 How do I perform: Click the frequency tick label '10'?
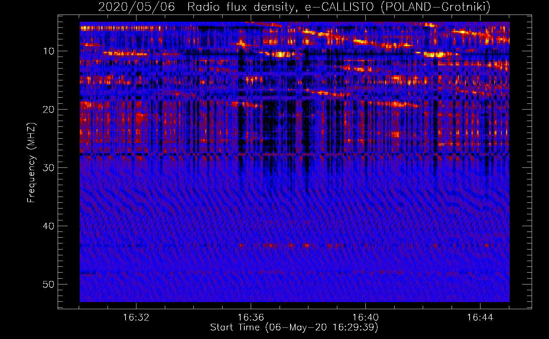click(49, 51)
